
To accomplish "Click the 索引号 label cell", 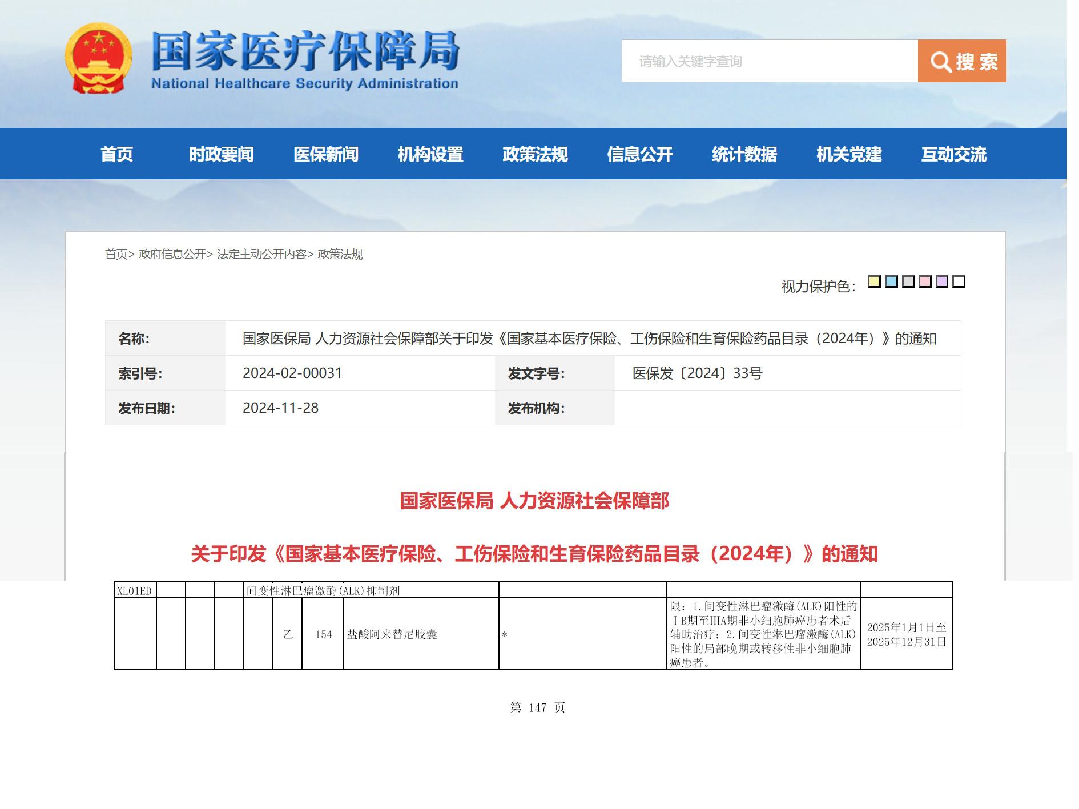I will (x=166, y=373).
